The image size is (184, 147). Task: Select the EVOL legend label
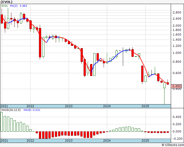click(x=5, y=6)
